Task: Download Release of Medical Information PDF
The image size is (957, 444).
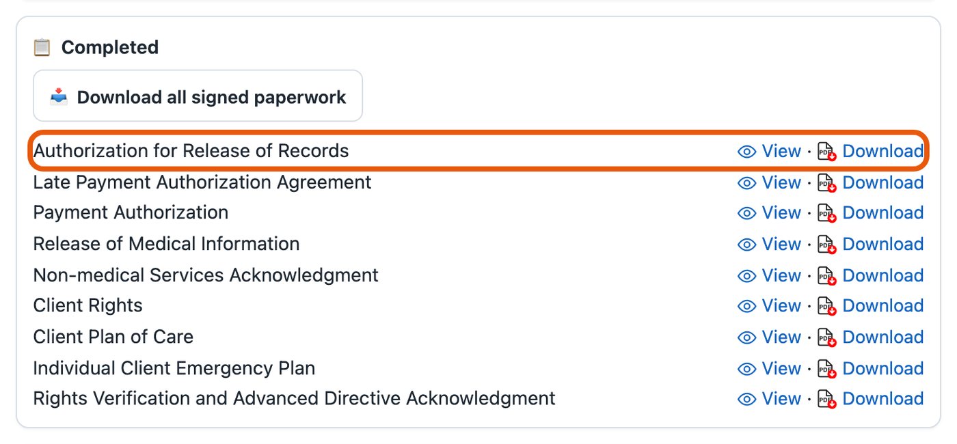Action: [882, 245]
